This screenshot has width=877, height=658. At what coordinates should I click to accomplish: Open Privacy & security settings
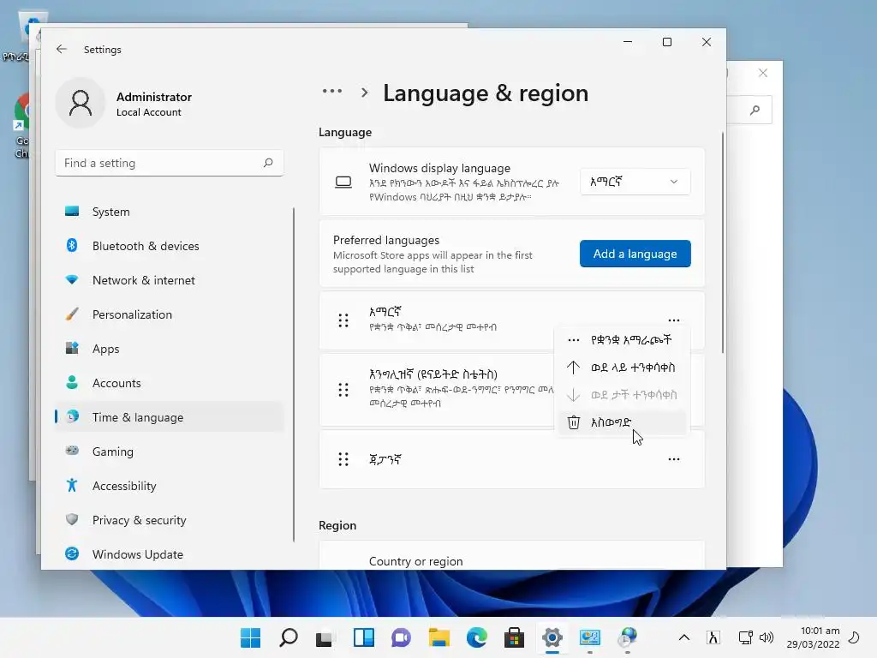(x=169, y=520)
